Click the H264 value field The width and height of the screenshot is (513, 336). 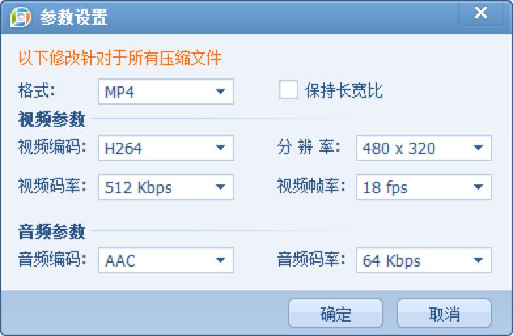point(124,148)
